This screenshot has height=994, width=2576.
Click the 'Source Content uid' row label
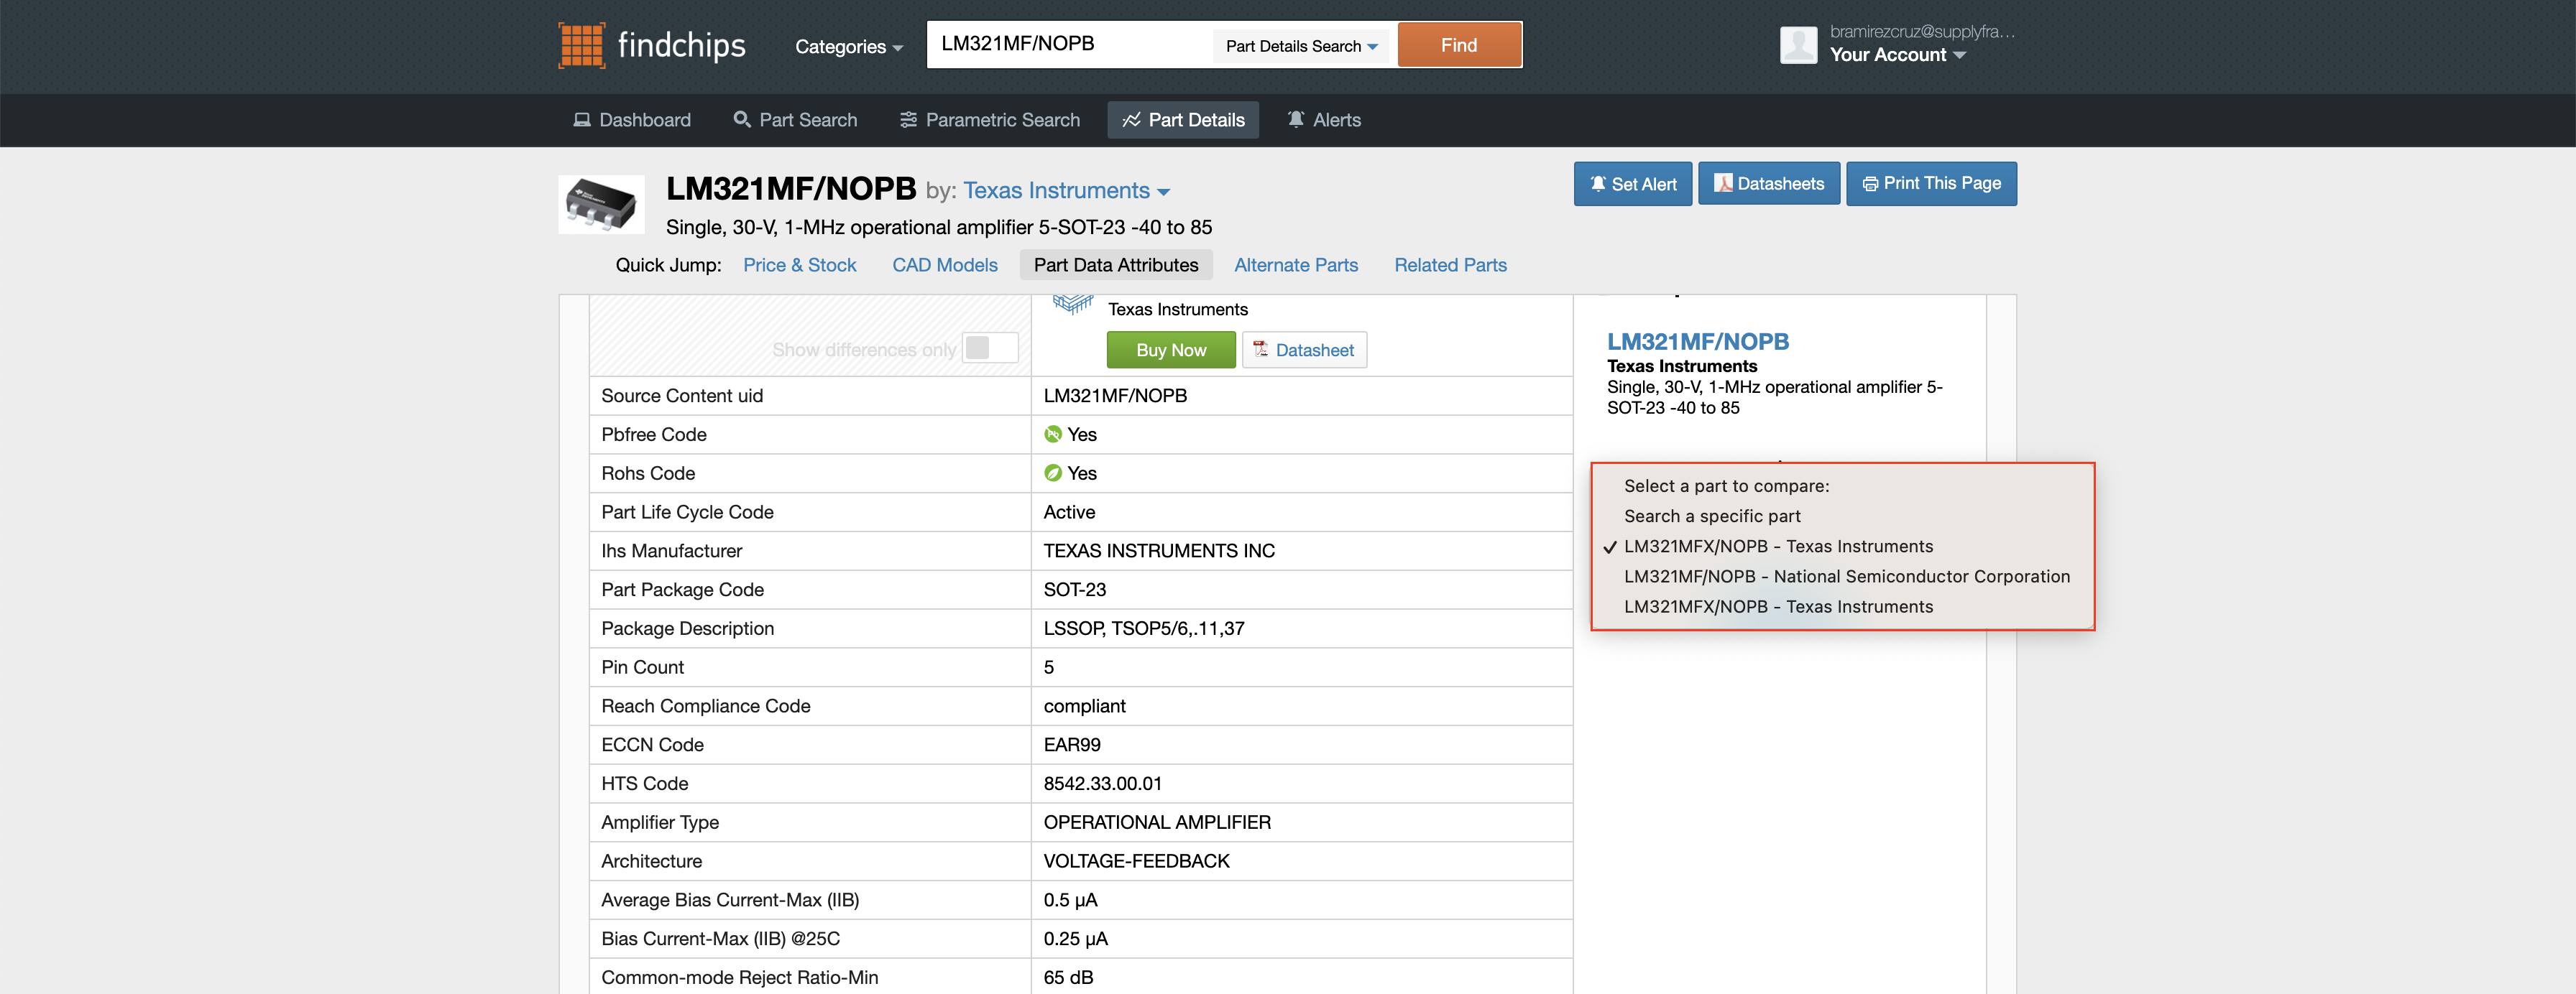[682, 396]
